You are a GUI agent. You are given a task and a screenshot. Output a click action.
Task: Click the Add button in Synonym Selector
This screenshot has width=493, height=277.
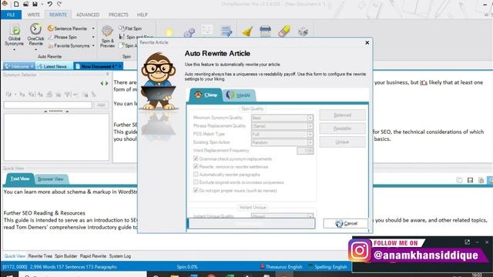coord(101,105)
